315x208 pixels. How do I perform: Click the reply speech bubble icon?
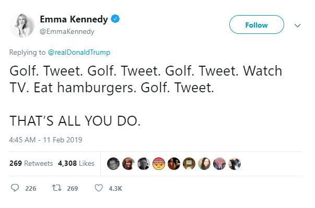tap(15, 188)
